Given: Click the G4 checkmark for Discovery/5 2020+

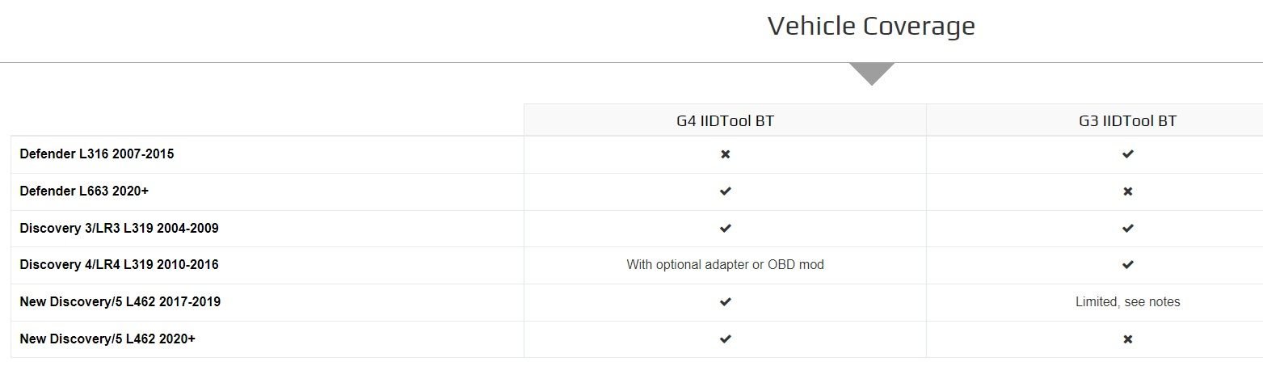Looking at the screenshot, I should (x=725, y=339).
